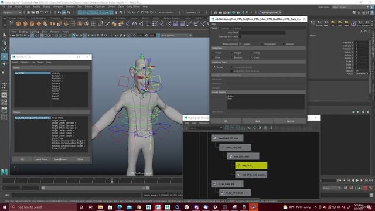
Task: Choose Vector data type
Action: tap(213, 53)
